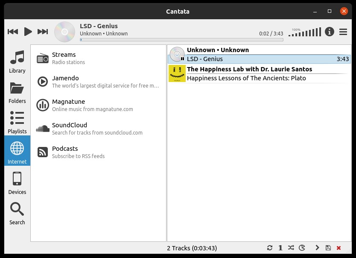Minimize the Cantata window
This screenshot has height=258, width=356.
(315, 12)
